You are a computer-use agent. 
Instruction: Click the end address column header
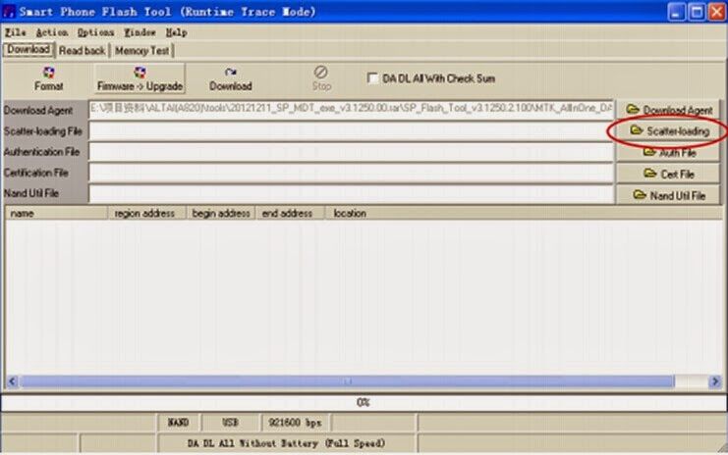pos(290,213)
